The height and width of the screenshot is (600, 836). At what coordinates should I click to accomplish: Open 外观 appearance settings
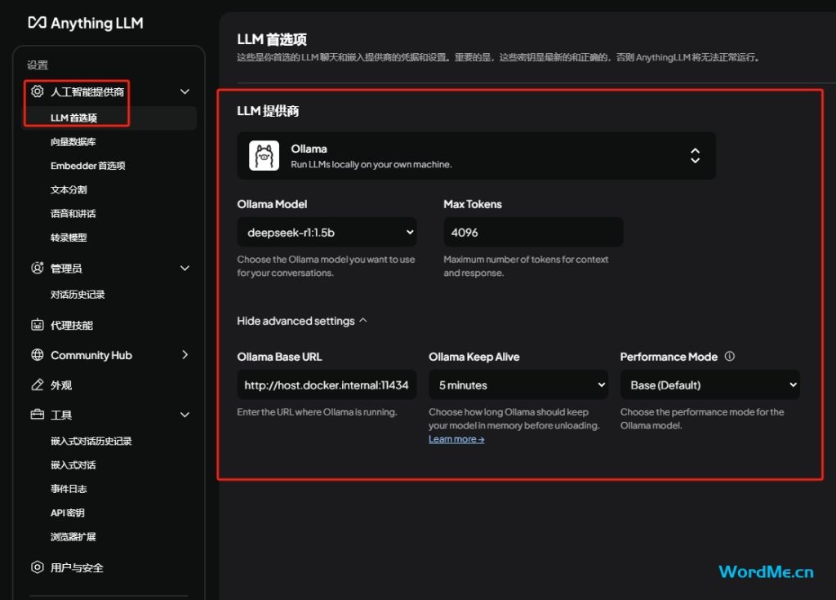(x=60, y=385)
